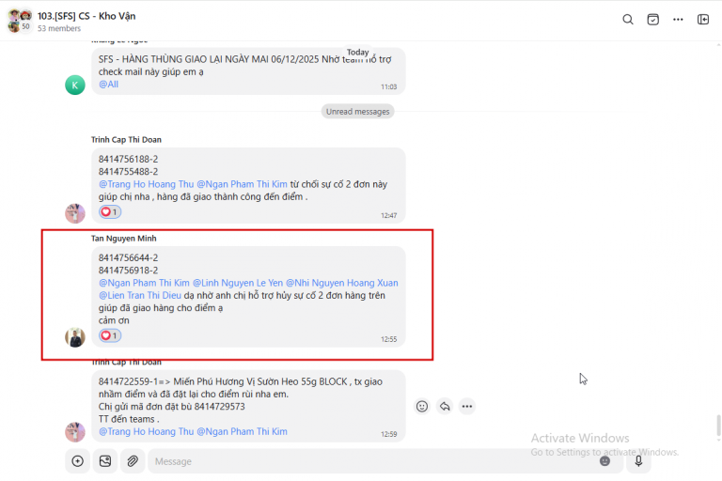Open group title 103.[SFS] CS - Kho Vận
Viewport: 722px width, 481px height.
coord(86,16)
